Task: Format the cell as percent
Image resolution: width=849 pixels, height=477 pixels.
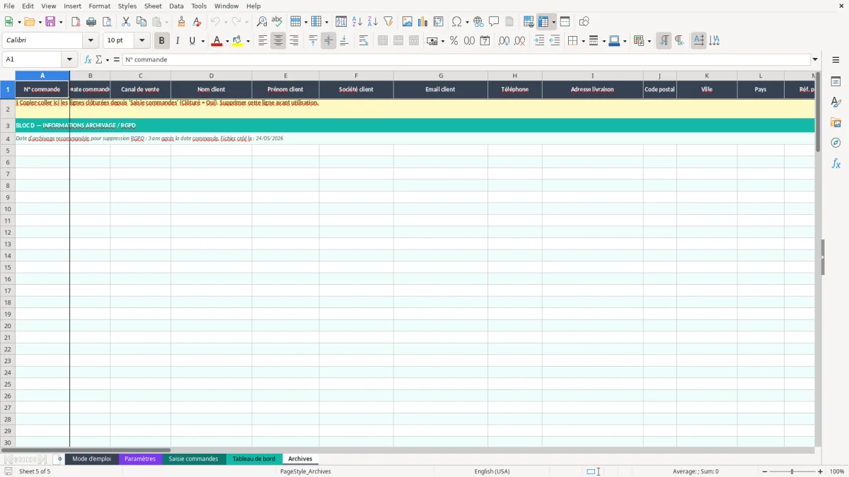Action: tap(454, 41)
